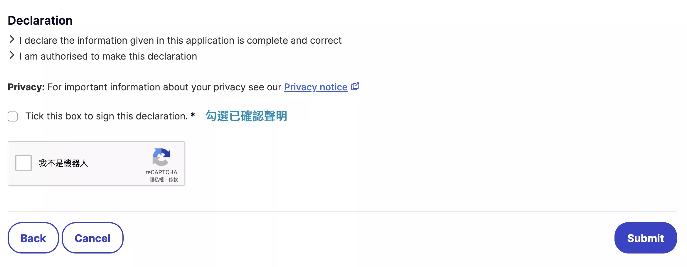Open the reCAPTCHA 條款 terms link
687x267 pixels.
(173, 180)
